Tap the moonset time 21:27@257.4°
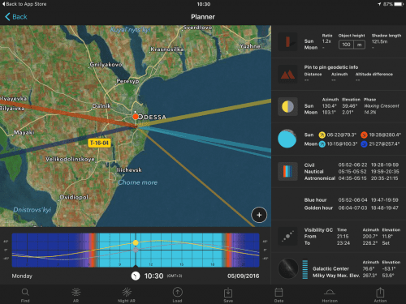 (x=384, y=144)
